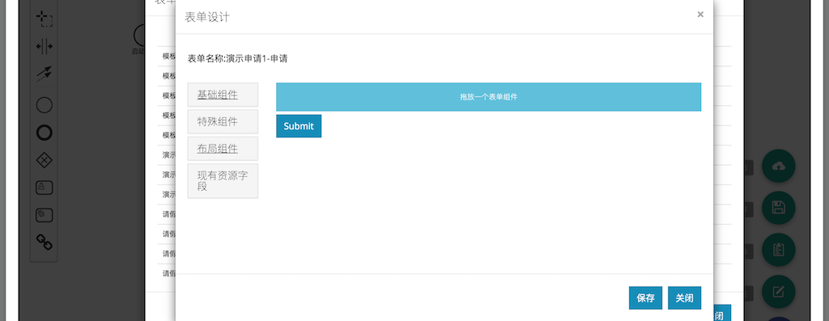This screenshot has width=829, height=321.
Task: Add a user task shape
Action: (44, 188)
